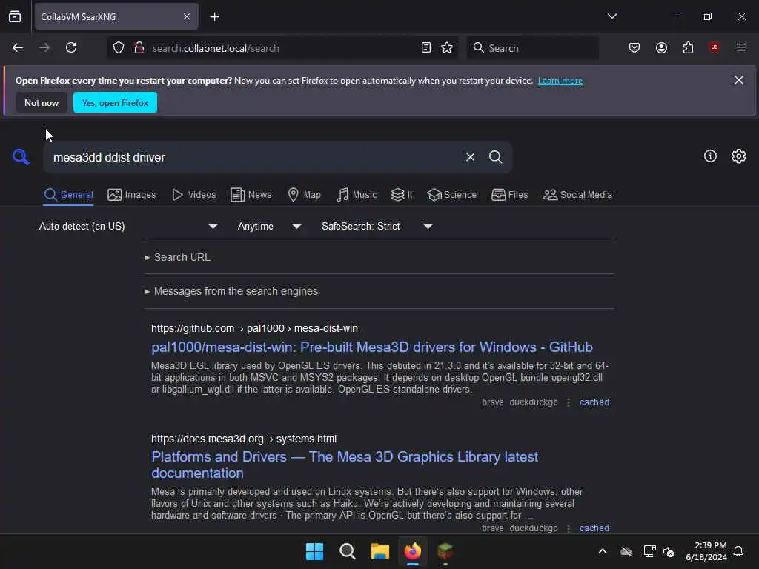
Task: Open a new tab with plus button
Action: [x=214, y=17]
